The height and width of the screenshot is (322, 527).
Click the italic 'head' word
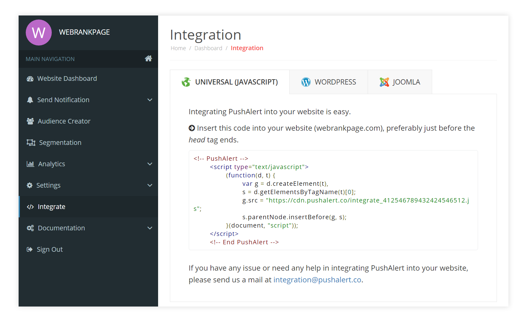(x=197, y=140)
